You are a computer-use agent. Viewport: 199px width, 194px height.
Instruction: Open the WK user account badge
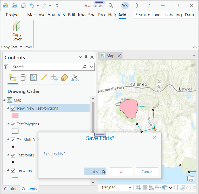pos(125,5)
